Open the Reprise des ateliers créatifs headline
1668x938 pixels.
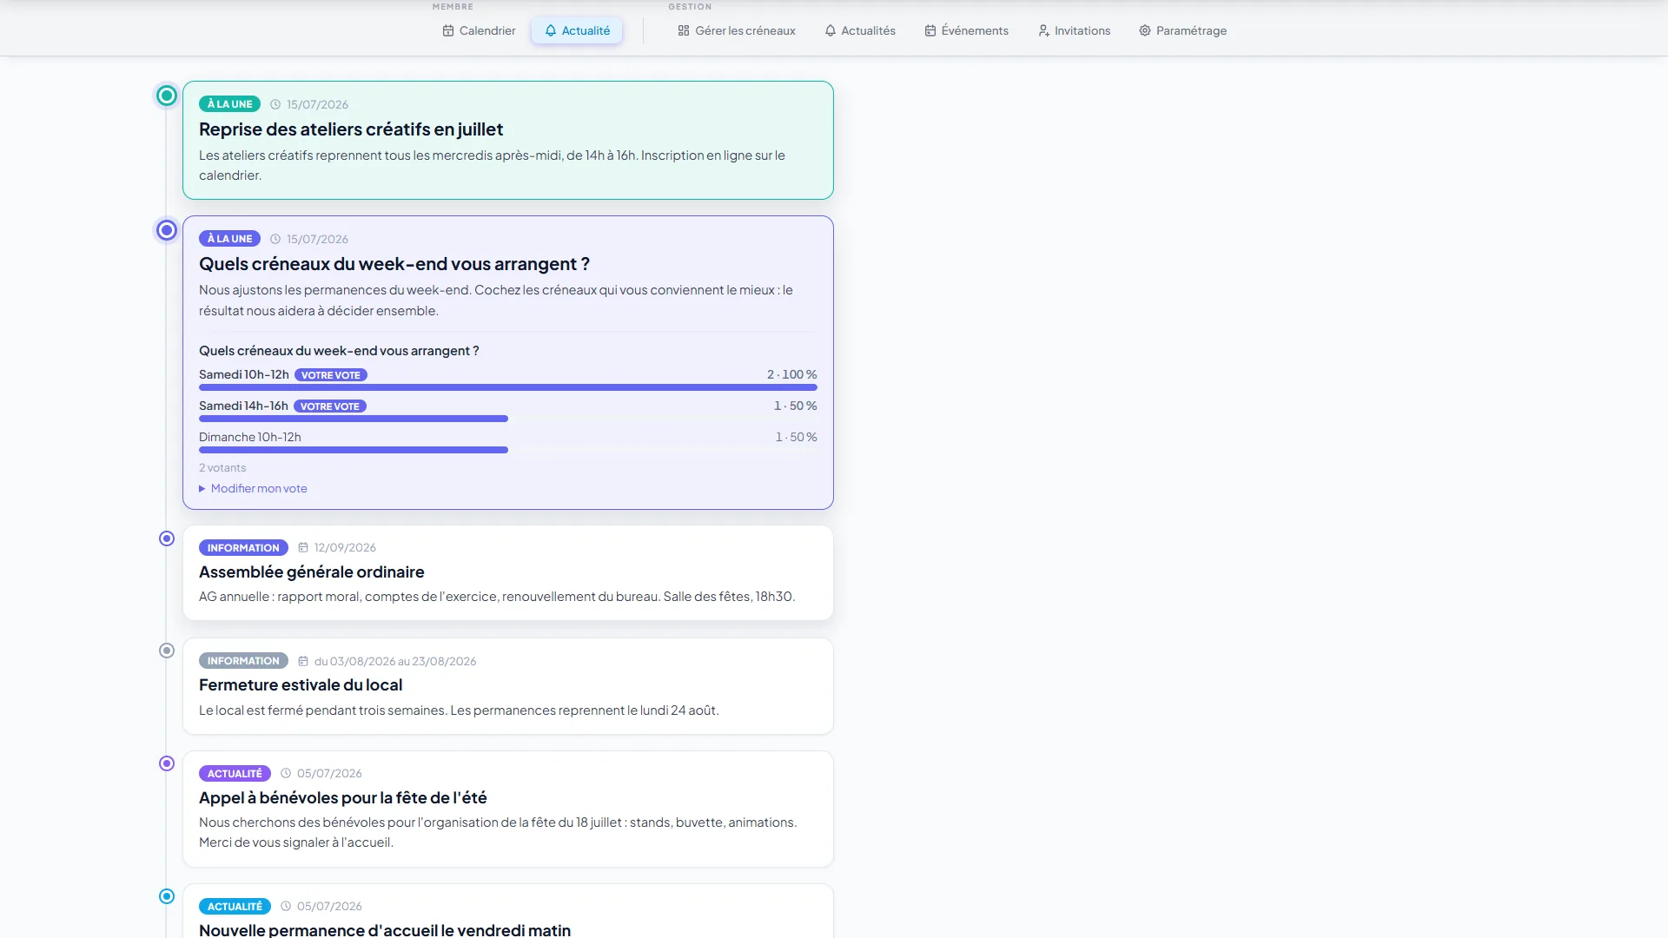coord(351,129)
